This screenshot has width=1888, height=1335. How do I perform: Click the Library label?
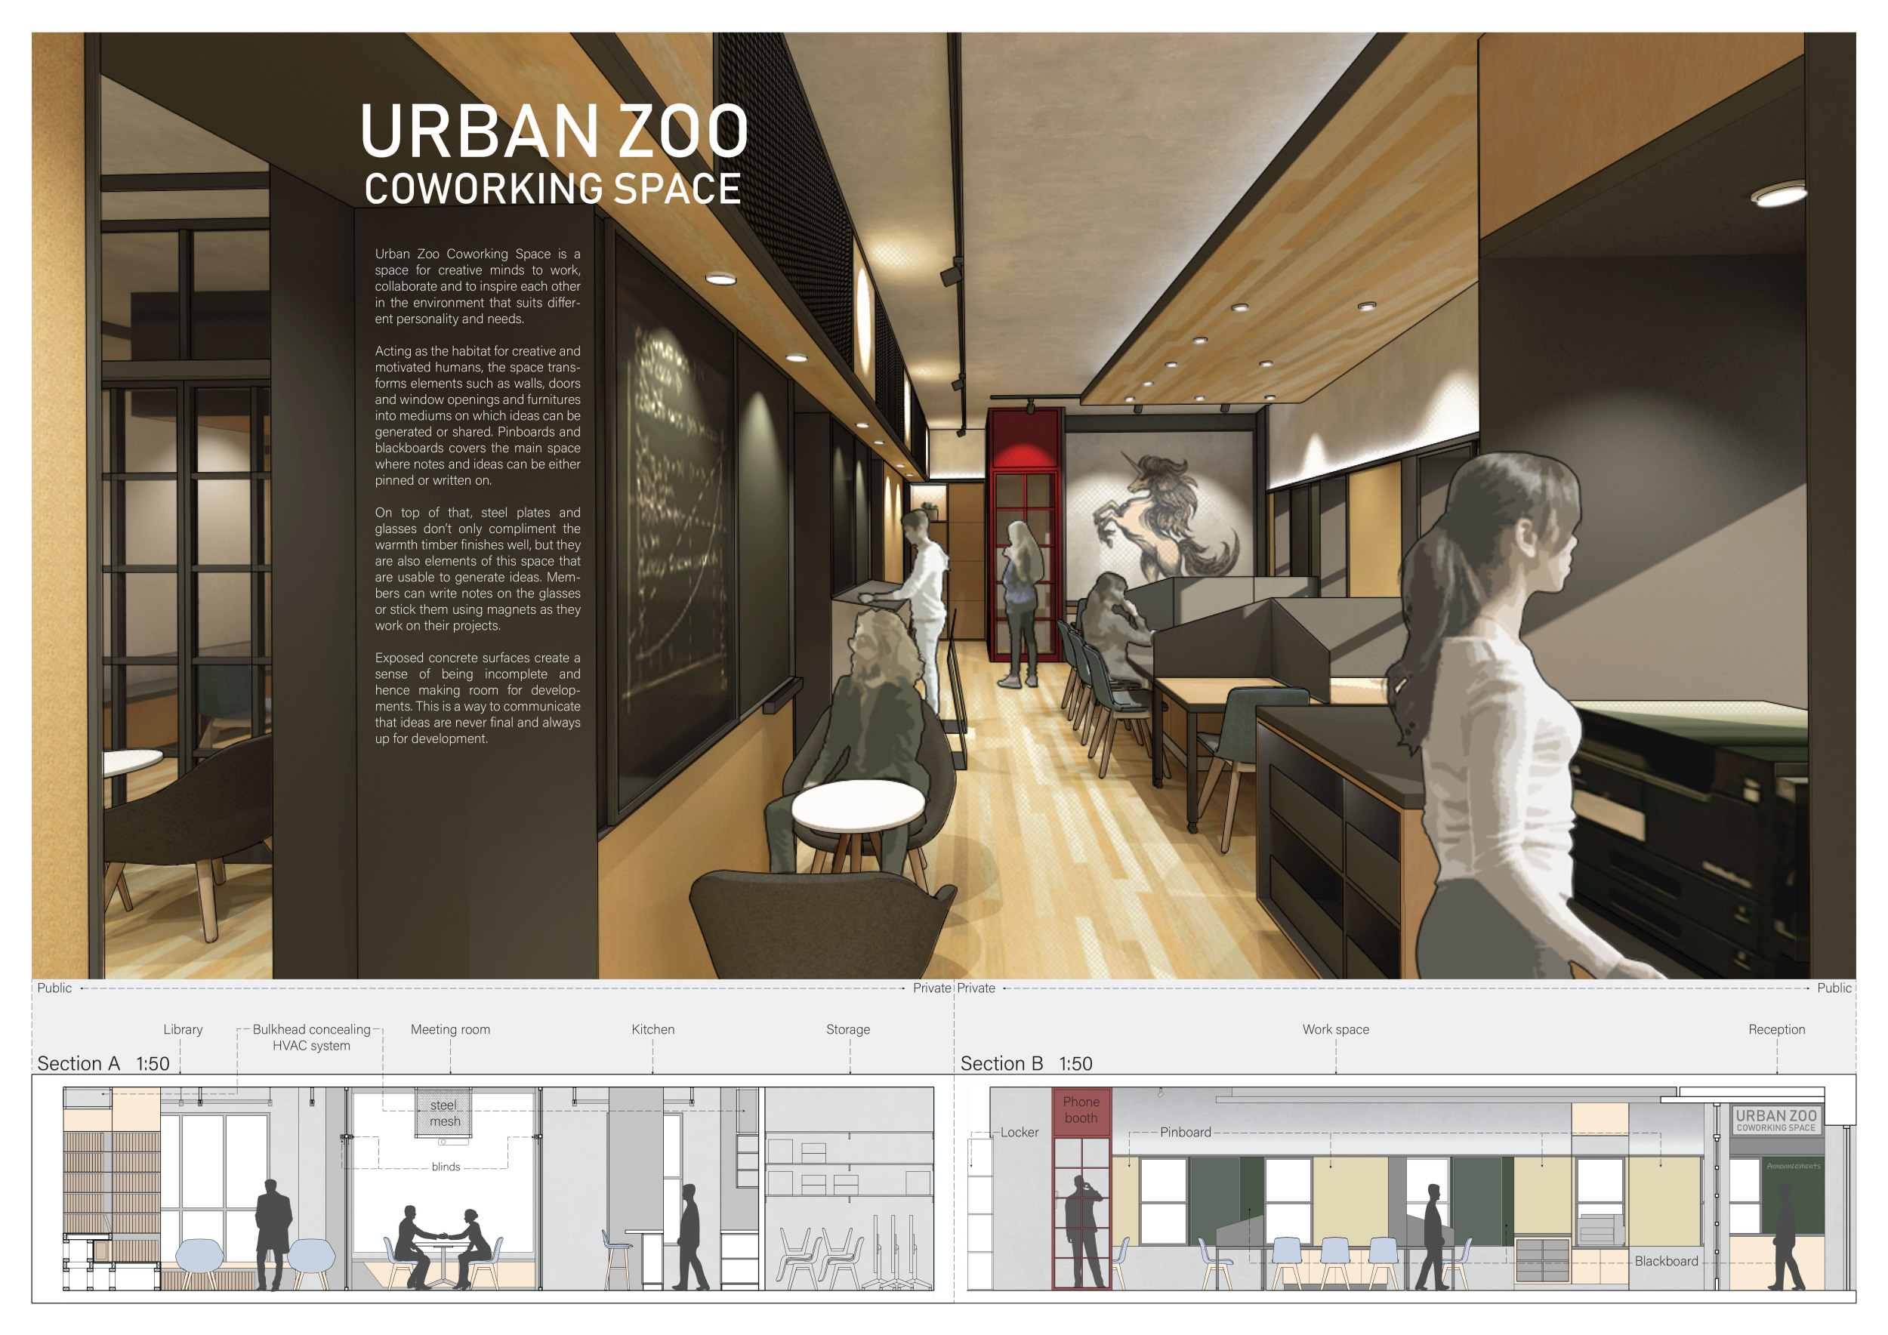point(183,1029)
